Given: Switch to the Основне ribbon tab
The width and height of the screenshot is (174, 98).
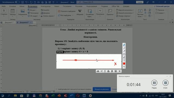Looking at the screenshot, I should click(13, 6).
